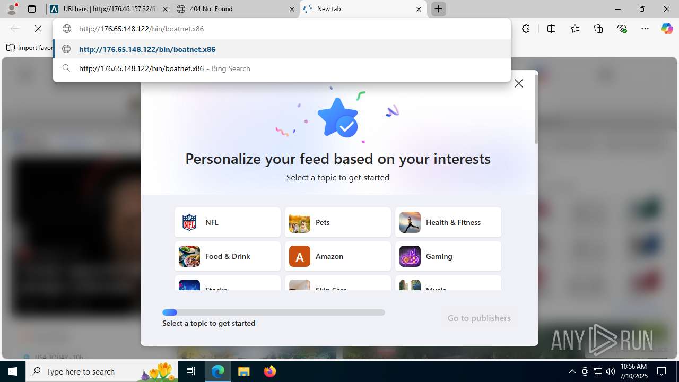Open the notification center icon
The width and height of the screenshot is (679, 382).
[x=662, y=371]
